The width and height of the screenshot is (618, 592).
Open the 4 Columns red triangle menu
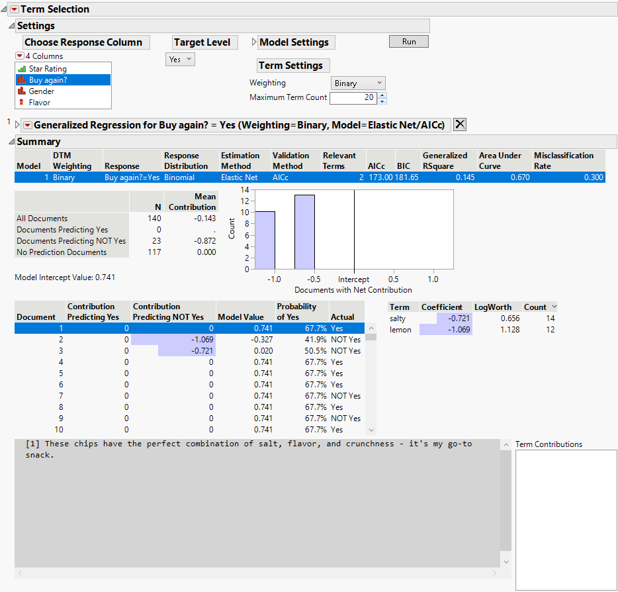click(19, 56)
